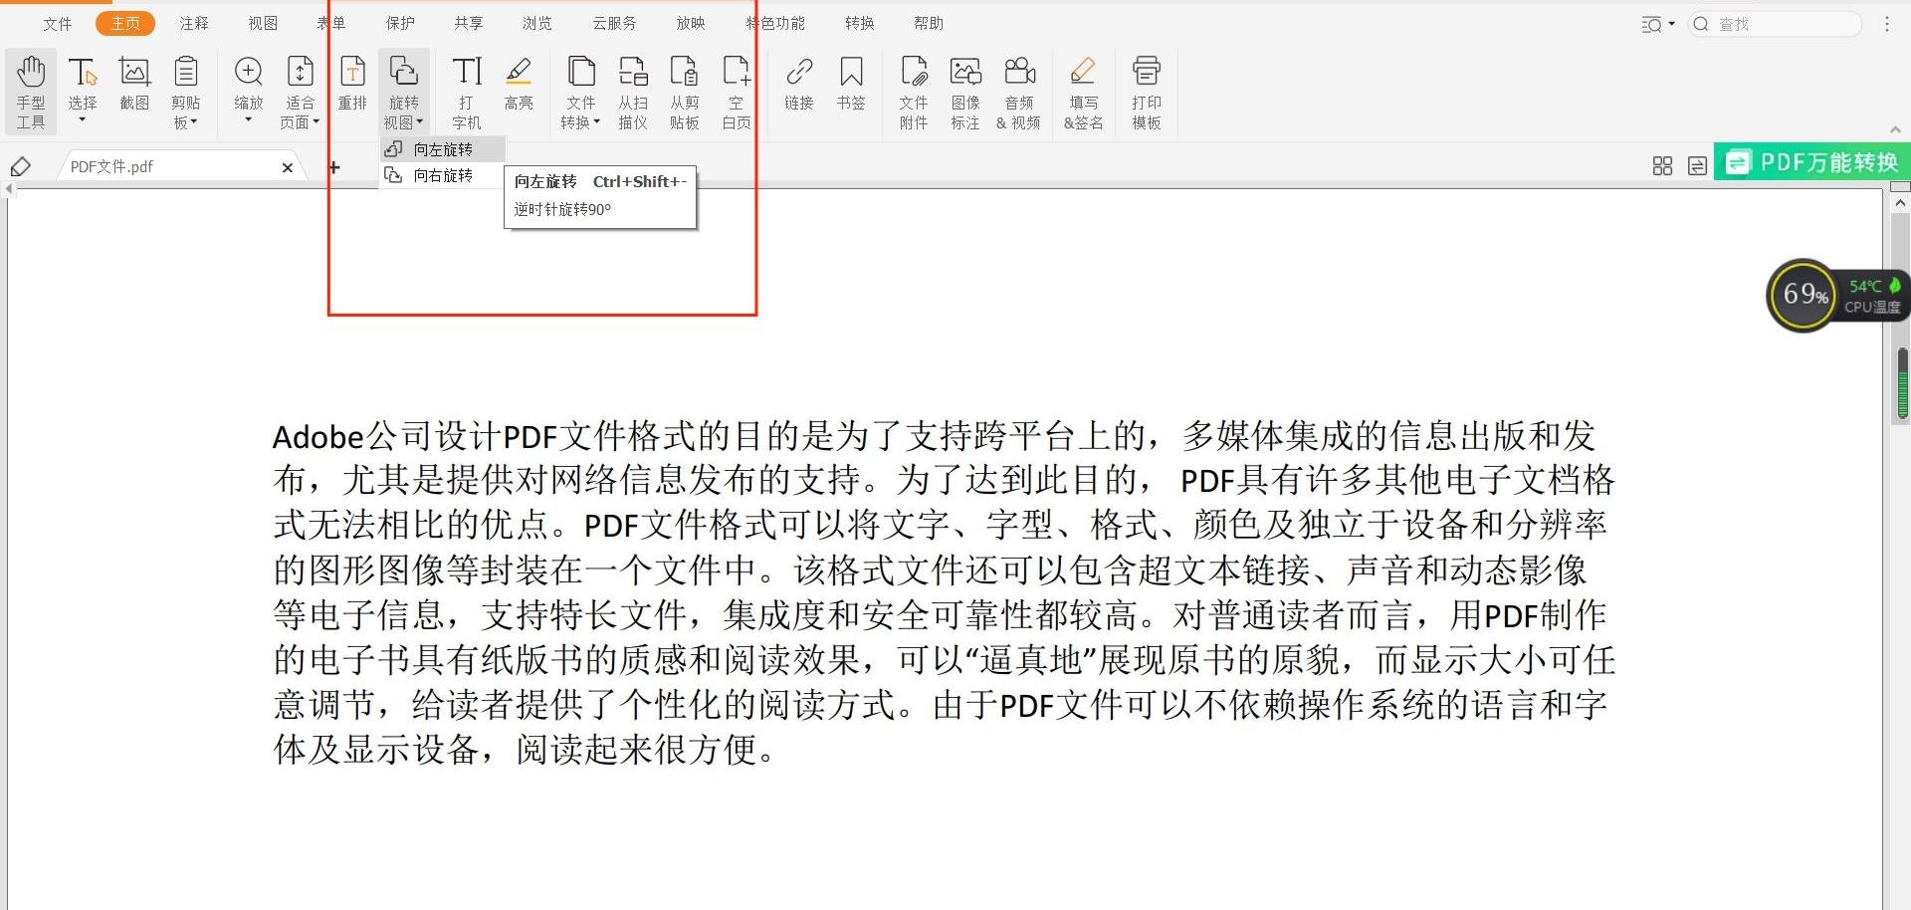Switch to the 注释 ribbon tab
This screenshot has width=1911, height=910.
(x=193, y=22)
